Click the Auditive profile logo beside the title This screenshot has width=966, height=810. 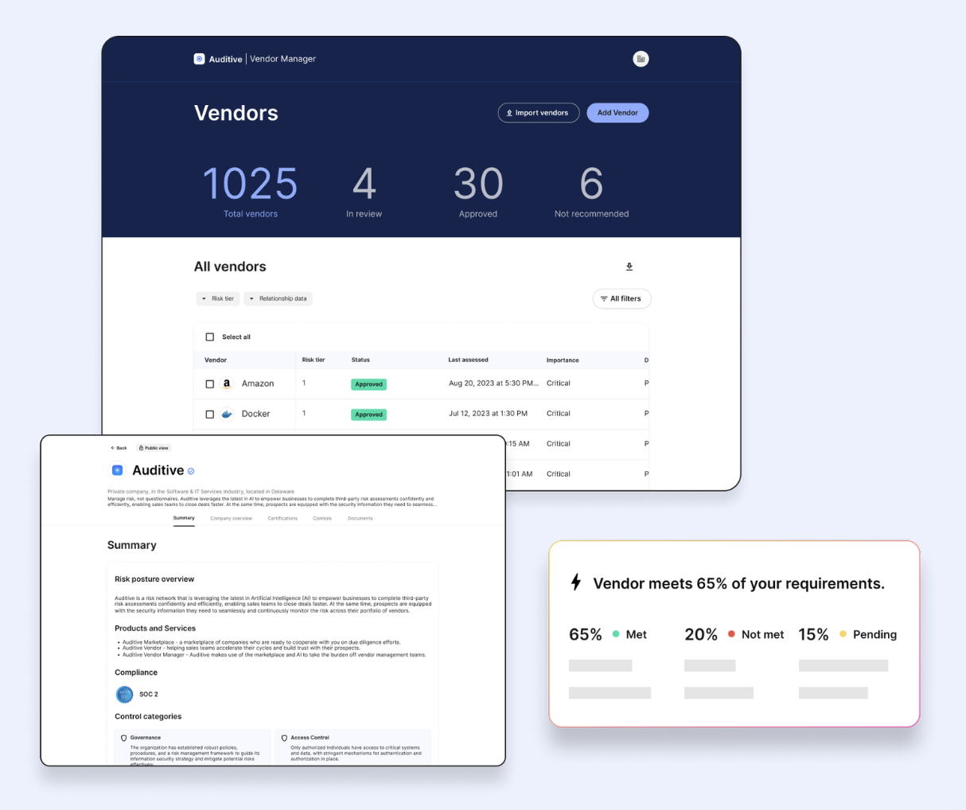pyautogui.click(x=118, y=470)
